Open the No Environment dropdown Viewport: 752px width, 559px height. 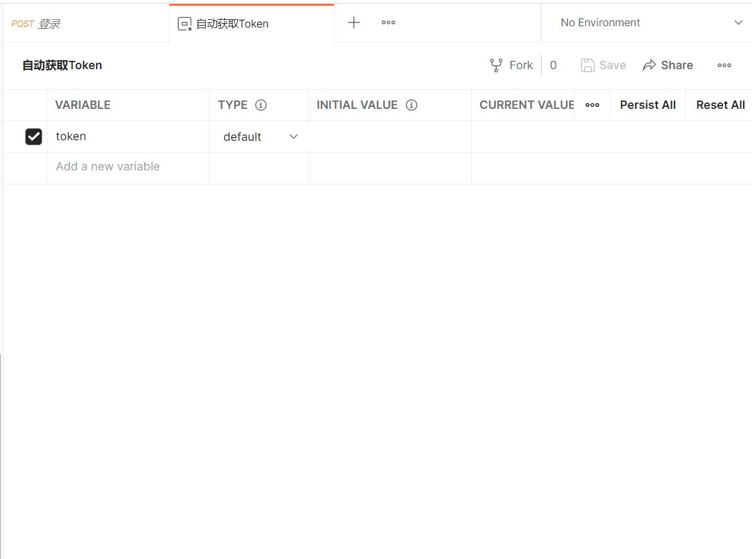(600, 22)
